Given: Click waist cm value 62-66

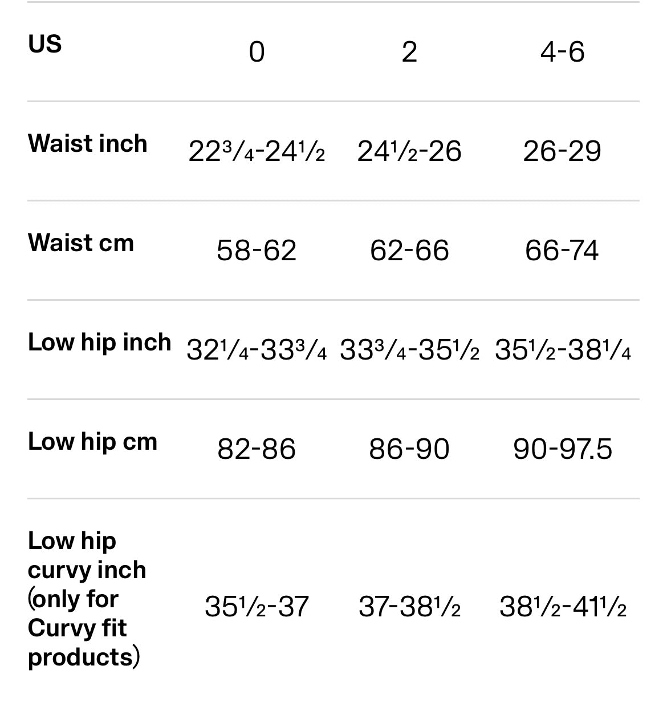Looking at the screenshot, I should click(409, 251).
